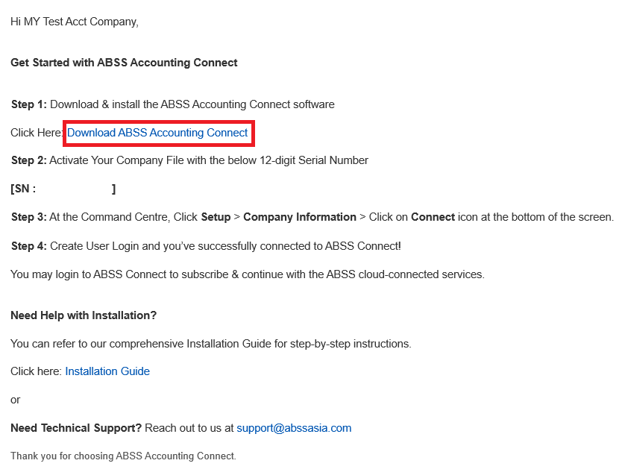Click the bold "Step 3:" label
The width and height of the screenshot is (625, 475).
29,217
